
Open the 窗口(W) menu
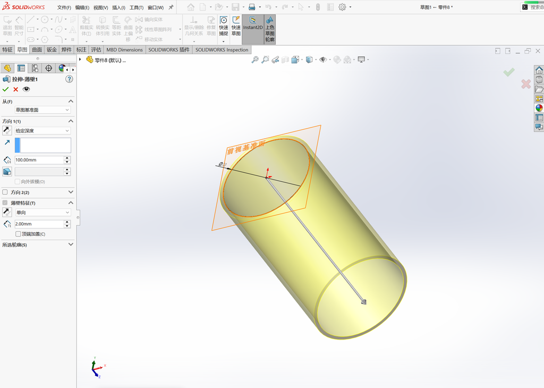[156, 7]
